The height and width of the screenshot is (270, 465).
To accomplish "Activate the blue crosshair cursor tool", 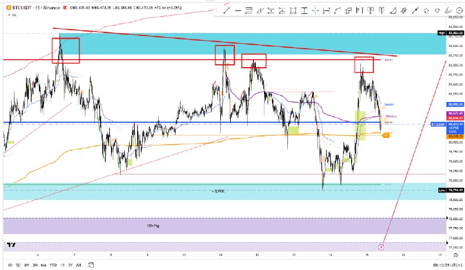I will (315, 11).
